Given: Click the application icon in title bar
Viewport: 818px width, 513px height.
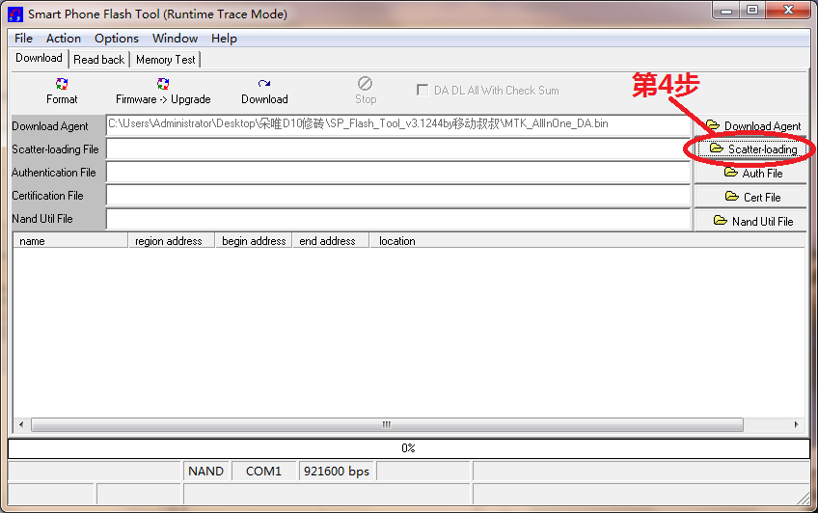Looking at the screenshot, I should (15, 14).
